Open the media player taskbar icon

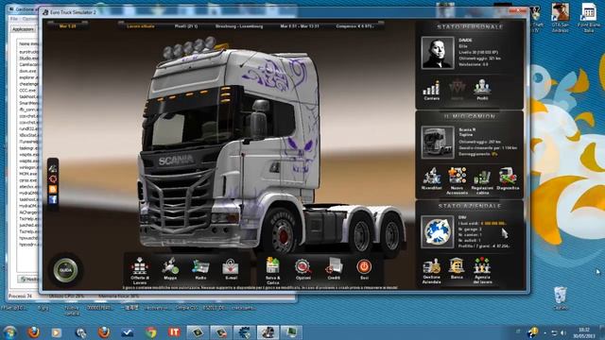[57, 331]
